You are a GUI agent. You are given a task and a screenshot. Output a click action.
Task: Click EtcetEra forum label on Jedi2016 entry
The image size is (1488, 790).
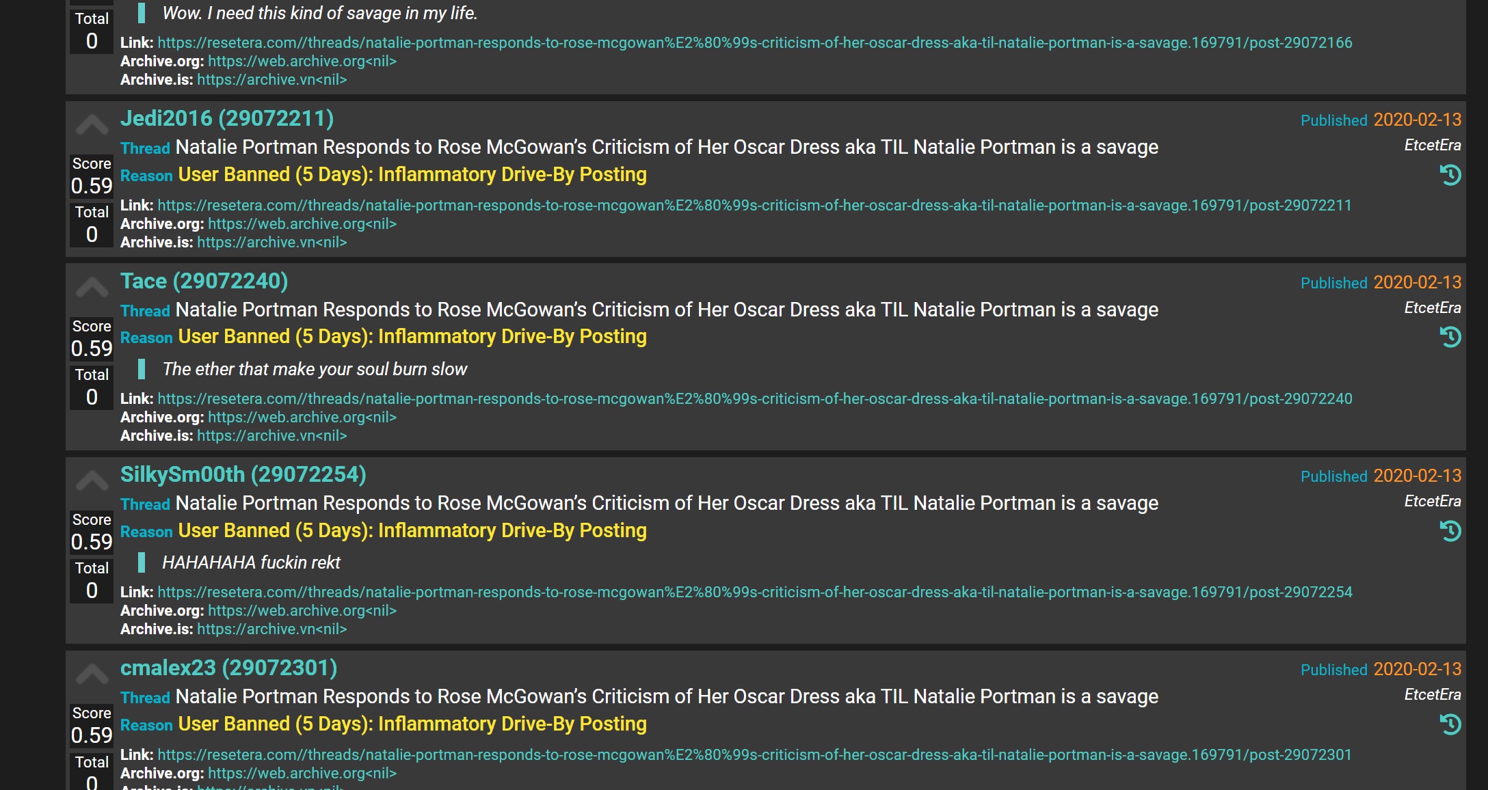click(x=1433, y=146)
